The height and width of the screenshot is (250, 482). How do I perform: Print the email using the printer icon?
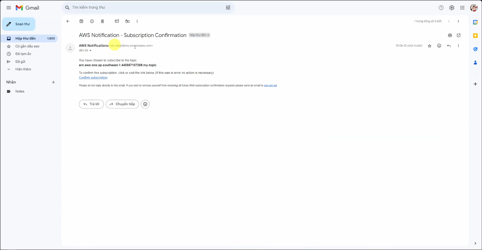point(450,35)
